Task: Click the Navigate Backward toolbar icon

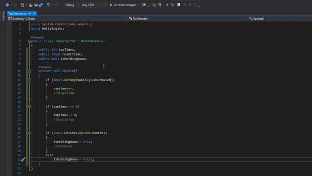Action: click(x=7, y=5)
